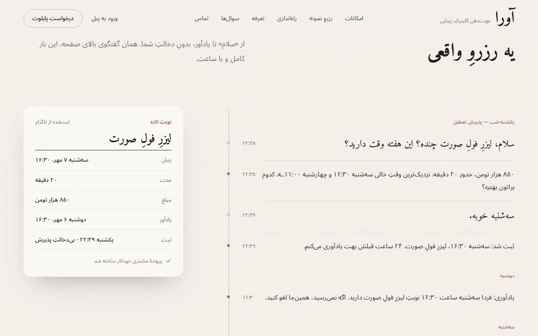
Task: Open the تعرفه pricing nav item
Action: [258, 18]
